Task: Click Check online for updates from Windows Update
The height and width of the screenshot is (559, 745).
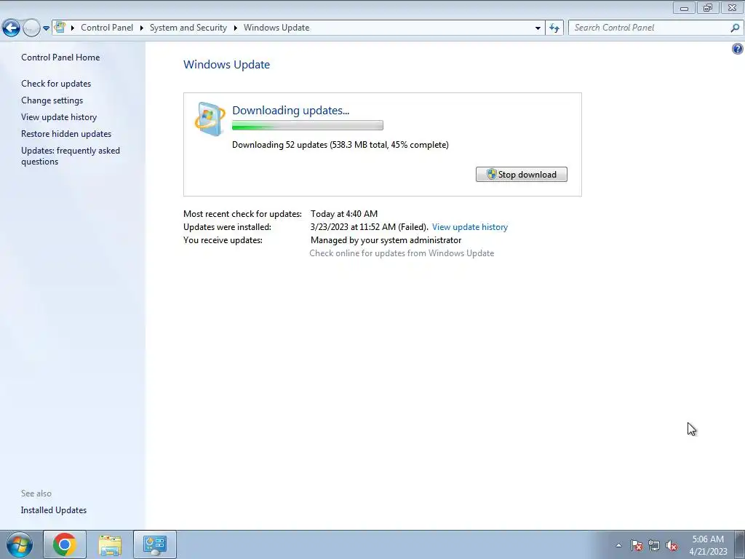Action: click(x=402, y=253)
